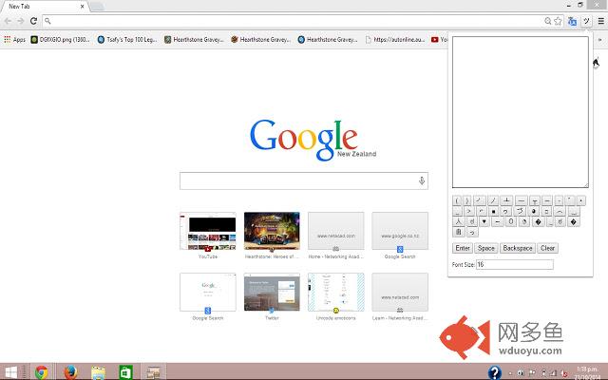608x380 pixels.
Task: Open the Chrome hamburger menu
Action: point(600,21)
